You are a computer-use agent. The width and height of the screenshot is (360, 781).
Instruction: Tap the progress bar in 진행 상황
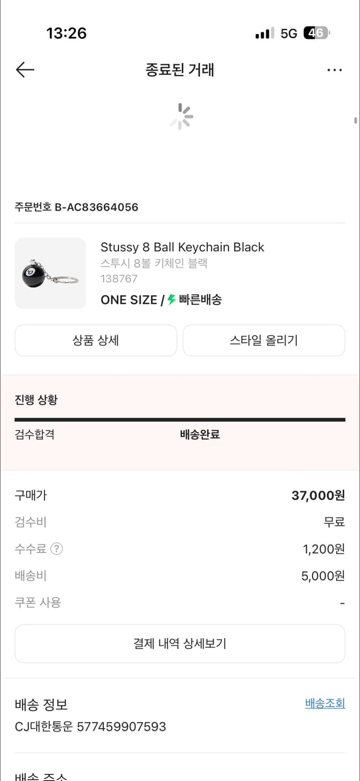click(x=180, y=419)
